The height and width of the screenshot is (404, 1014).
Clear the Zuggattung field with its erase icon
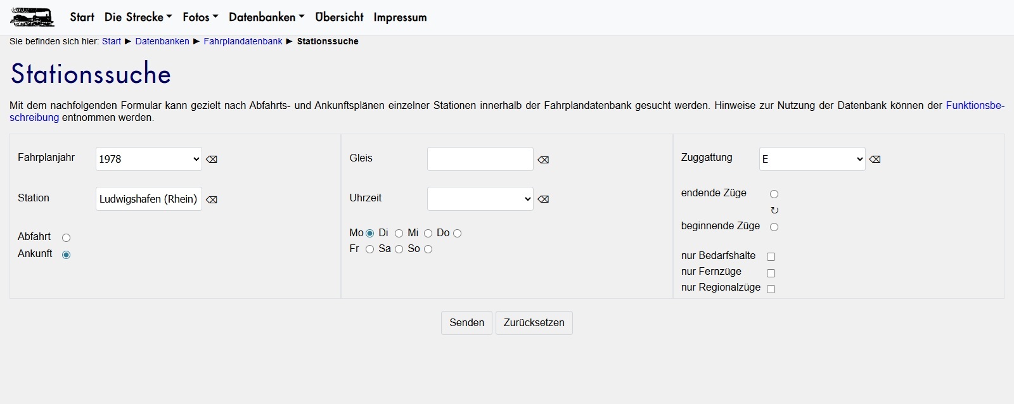click(875, 160)
